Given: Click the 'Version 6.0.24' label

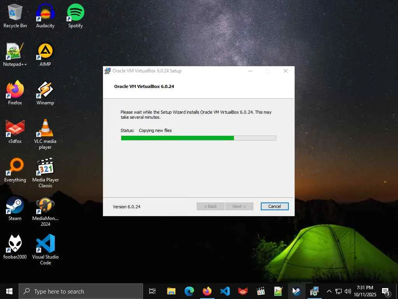Looking at the screenshot, I should click(x=126, y=207).
